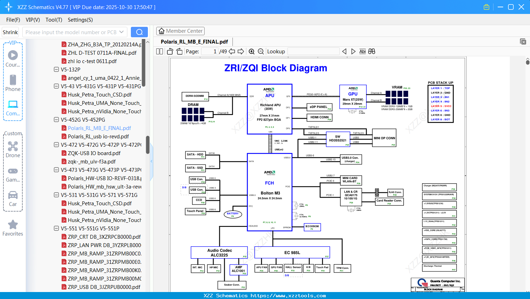The height and width of the screenshot is (299, 530).
Task: Open the Favorites star
Action: [x=13, y=228]
